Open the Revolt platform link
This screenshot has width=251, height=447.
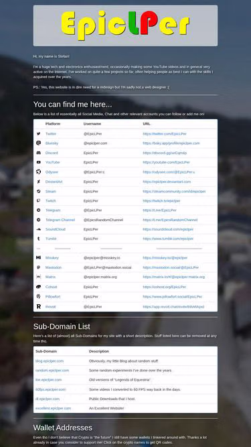tap(51, 307)
